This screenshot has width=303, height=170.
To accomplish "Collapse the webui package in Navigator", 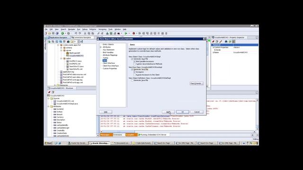I will click(x=61, y=59).
